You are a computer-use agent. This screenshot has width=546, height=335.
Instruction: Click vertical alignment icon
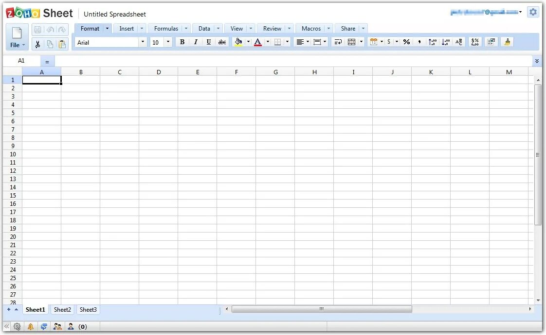pos(317,42)
